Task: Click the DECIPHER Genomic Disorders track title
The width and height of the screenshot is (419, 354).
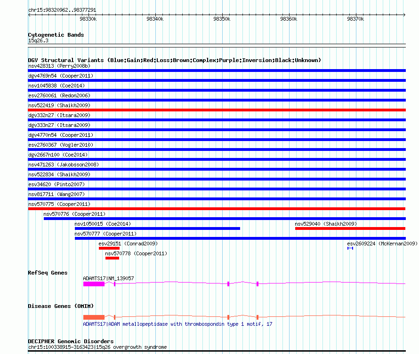Action: point(71,341)
